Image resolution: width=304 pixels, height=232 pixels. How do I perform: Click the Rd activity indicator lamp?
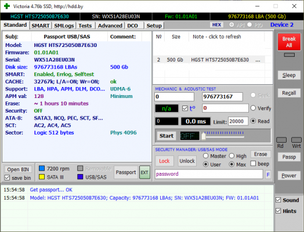(281, 140)
